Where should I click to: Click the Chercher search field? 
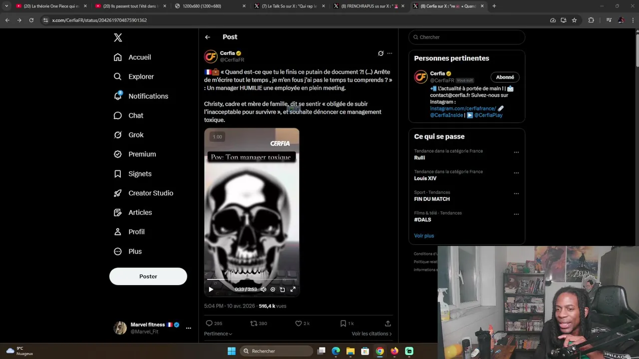467,37
